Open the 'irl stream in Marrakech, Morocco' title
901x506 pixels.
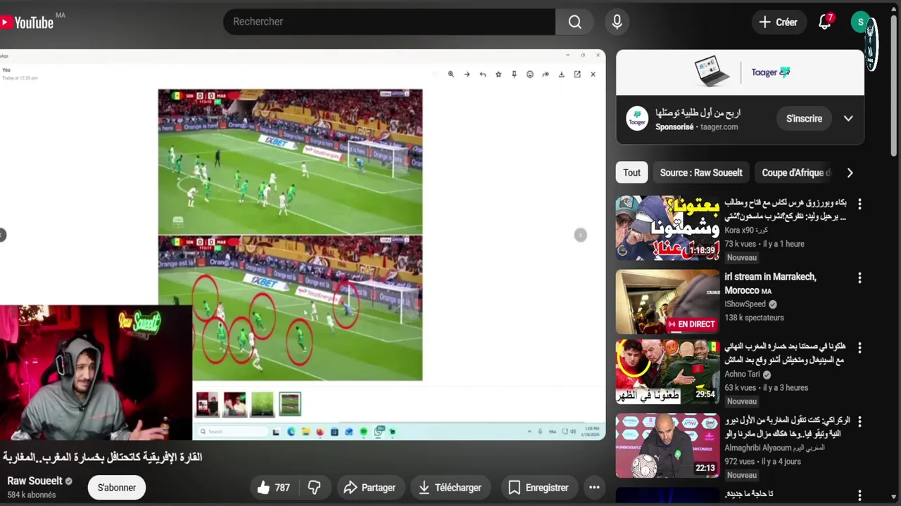click(x=770, y=284)
